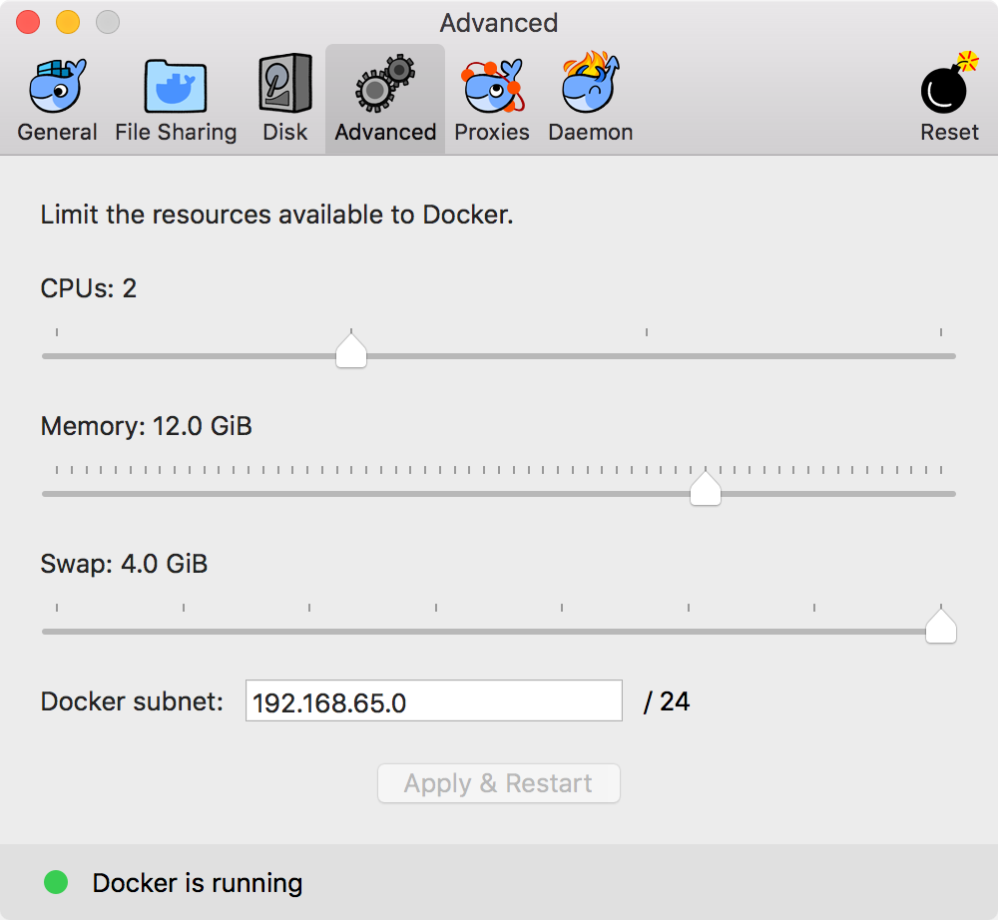
Task: Click the CPUs slider thumb
Action: 351,349
